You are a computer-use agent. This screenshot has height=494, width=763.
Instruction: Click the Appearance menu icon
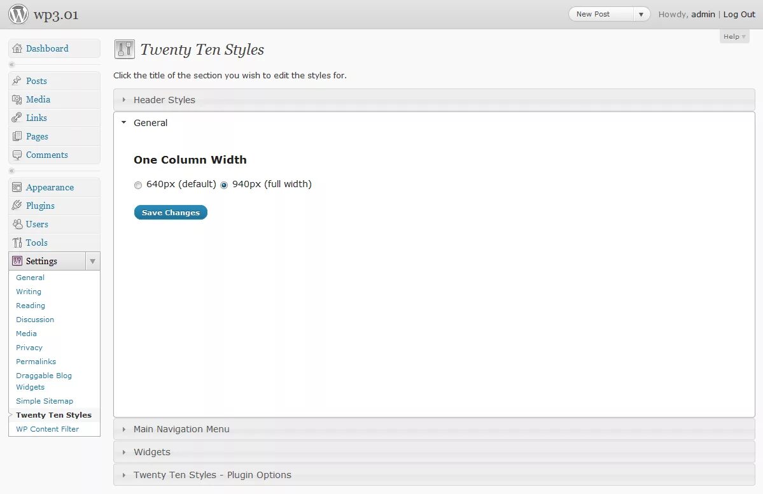(17, 187)
